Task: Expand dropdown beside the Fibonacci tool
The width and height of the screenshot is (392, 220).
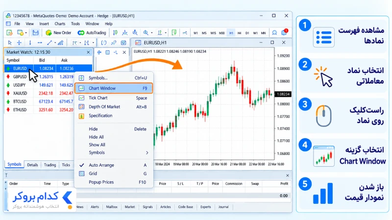Action: click(x=80, y=43)
